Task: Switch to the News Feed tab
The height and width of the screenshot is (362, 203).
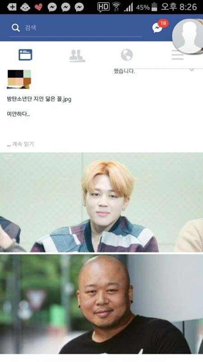Action: pyautogui.click(x=25, y=55)
